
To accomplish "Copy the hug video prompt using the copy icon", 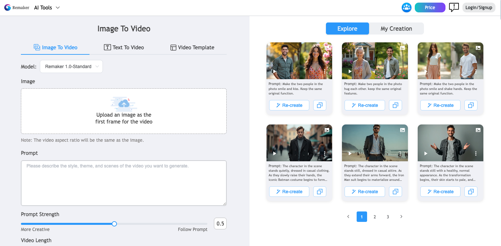I will 395,105.
